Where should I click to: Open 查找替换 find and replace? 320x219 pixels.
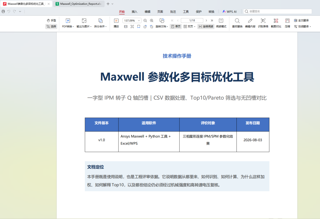(x=237, y=23)
